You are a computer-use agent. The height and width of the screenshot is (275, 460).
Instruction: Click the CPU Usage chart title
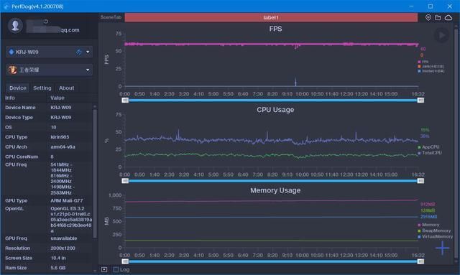(275, 110)
